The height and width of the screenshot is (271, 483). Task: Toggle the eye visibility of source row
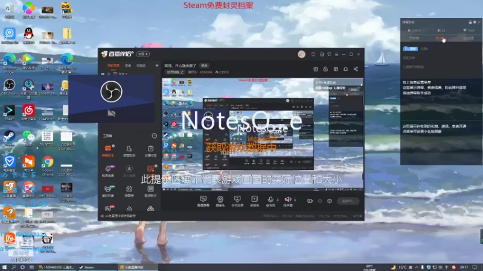(103, 74)
